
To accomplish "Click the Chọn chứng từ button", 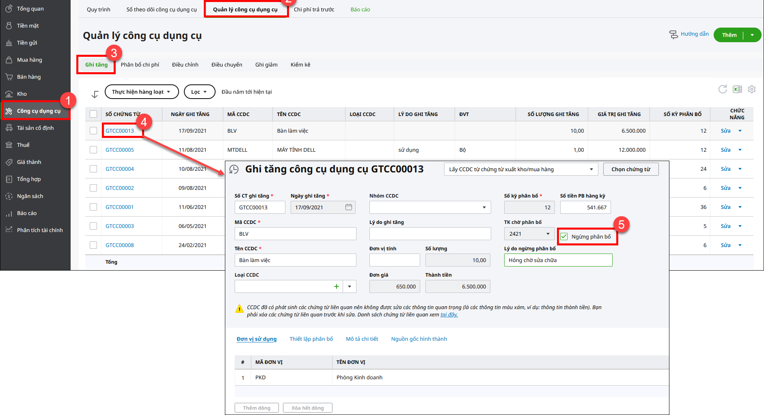I will point(630,169).
